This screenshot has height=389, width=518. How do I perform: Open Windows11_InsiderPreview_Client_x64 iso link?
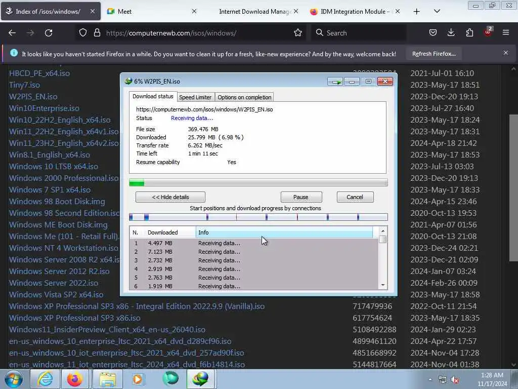(107, 330)
